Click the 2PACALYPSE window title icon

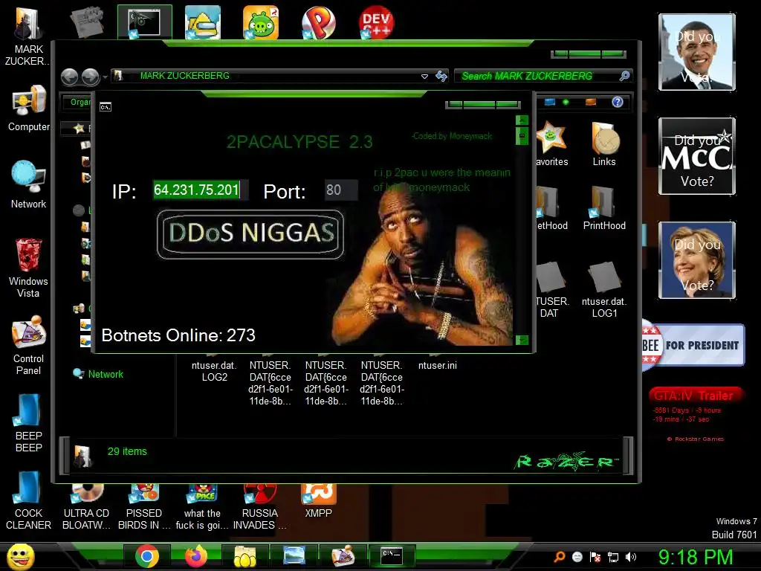pos(106,107)
